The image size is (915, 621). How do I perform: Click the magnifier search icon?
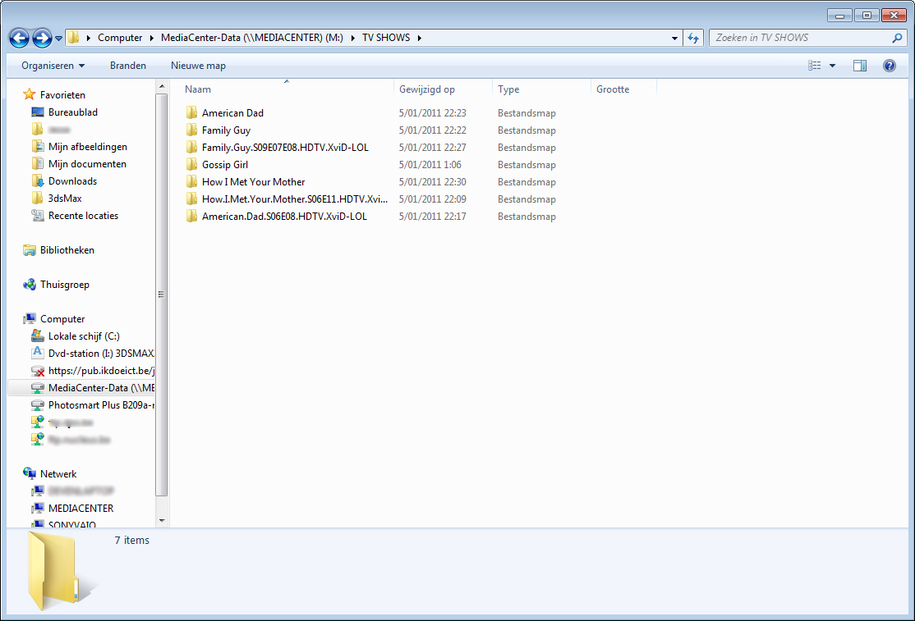tap(897, 38)
